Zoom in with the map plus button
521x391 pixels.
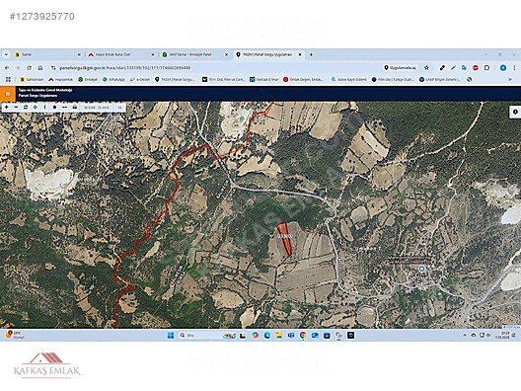click(7, 107)
